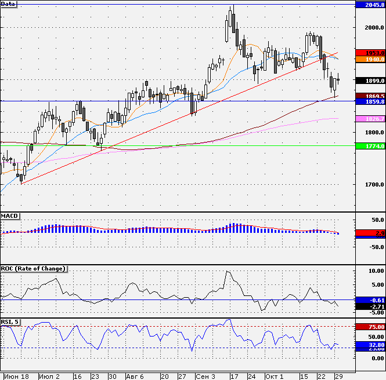Select the 1953.0 red price label
The height and width of the screenshot is (380, 386).
tap(370, 53)
